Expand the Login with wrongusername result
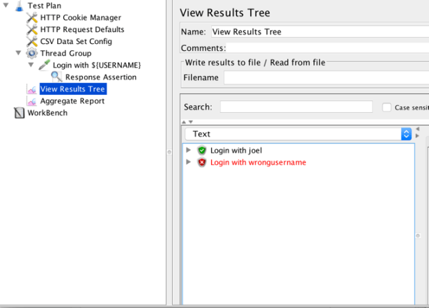The width and height of the screenshot is (429, 308). [188, 162]
